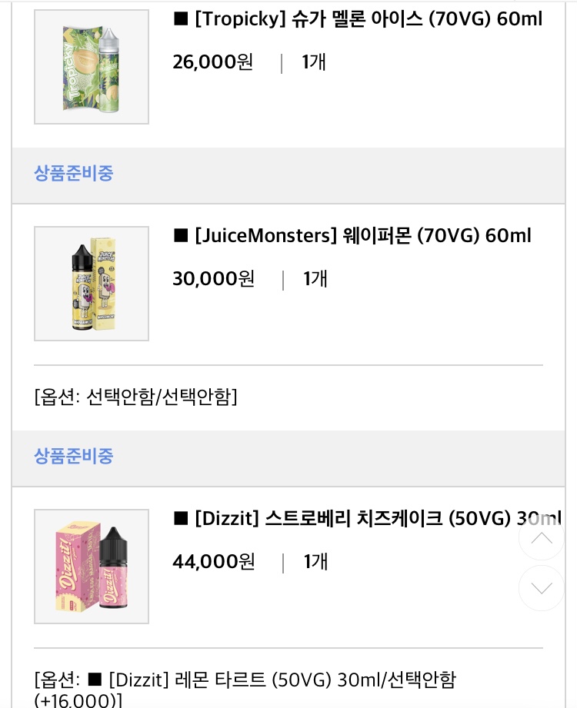Click the 선택안함/선택안함 option text

[136, 397]
